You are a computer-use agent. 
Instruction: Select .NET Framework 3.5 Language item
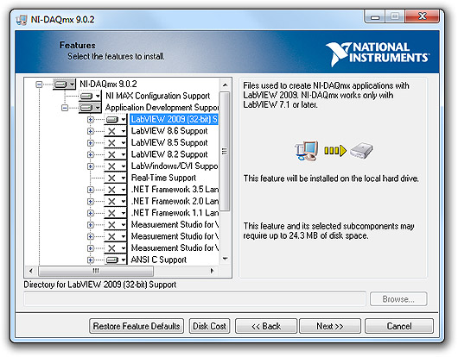(x=175, y=190)
